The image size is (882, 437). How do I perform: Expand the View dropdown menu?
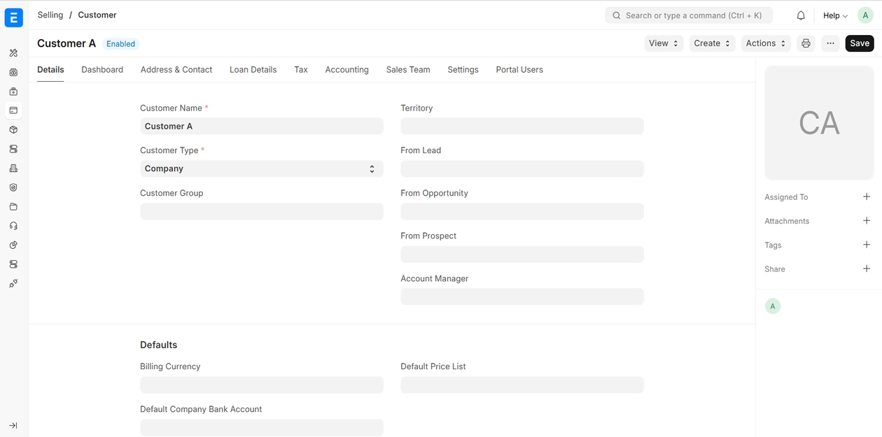pos(663,43)
